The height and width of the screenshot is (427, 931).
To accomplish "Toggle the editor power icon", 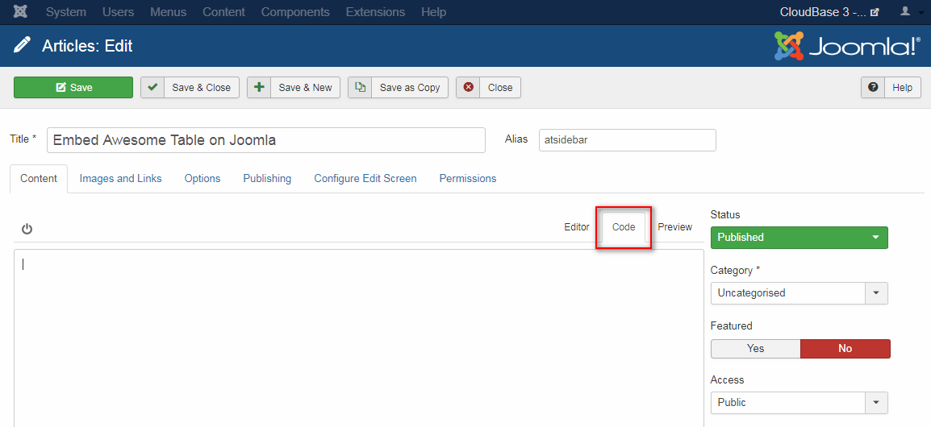I will 27,229.
